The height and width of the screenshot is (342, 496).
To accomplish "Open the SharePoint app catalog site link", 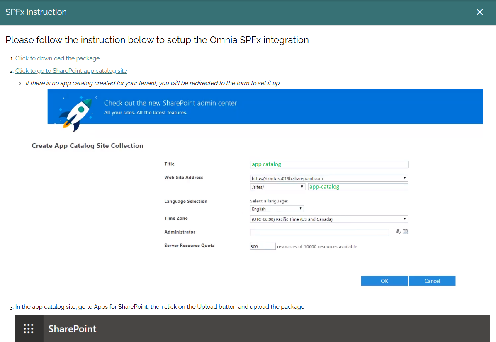I will (71, 71).
